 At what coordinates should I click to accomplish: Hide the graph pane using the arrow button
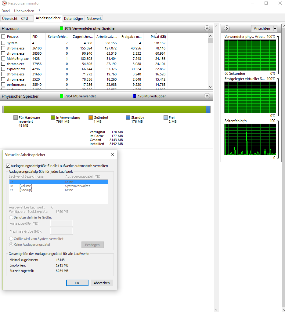point(227,28)
